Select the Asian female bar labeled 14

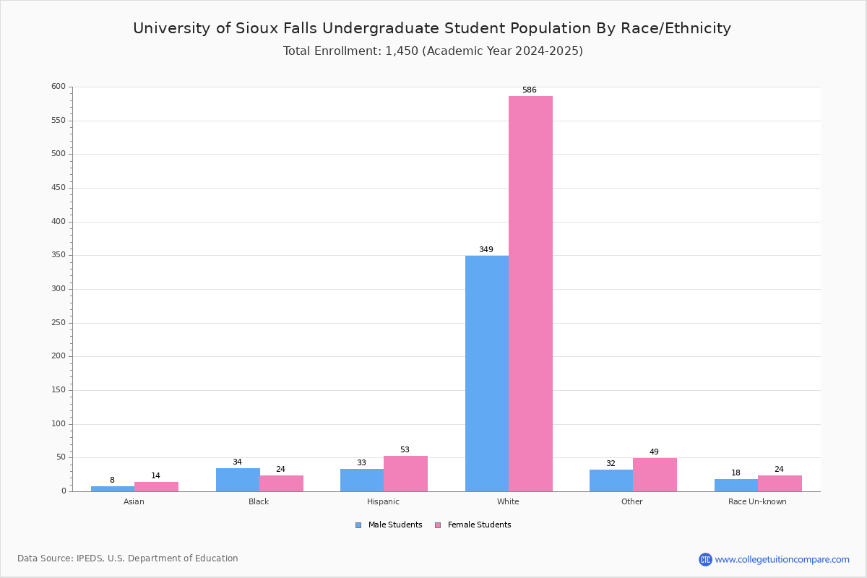click(x=156, y=487)
